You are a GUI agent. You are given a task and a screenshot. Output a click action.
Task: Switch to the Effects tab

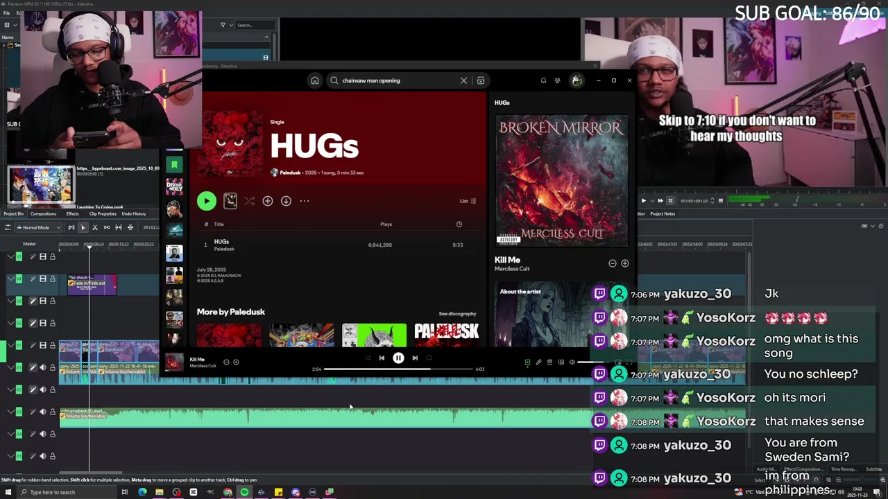72,213
